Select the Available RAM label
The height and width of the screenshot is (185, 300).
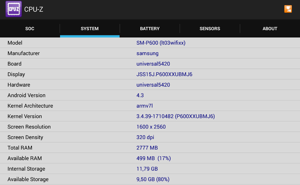(x=25, y=158)
